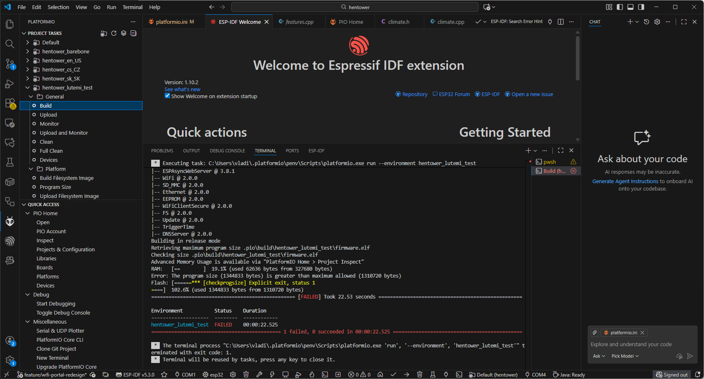Screen dimensions: 704x379
Task: Maximize the terminal panel size
Action: tap(561, 151)
